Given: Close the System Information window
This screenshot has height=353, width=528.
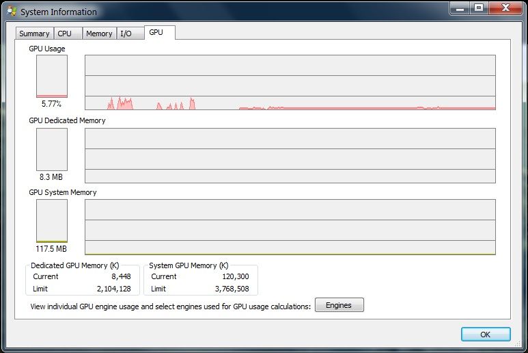Looking at the screenshot, I should [x=505, y=8].
